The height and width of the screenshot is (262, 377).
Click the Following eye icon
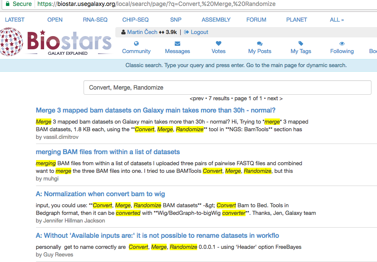[342, 44]
